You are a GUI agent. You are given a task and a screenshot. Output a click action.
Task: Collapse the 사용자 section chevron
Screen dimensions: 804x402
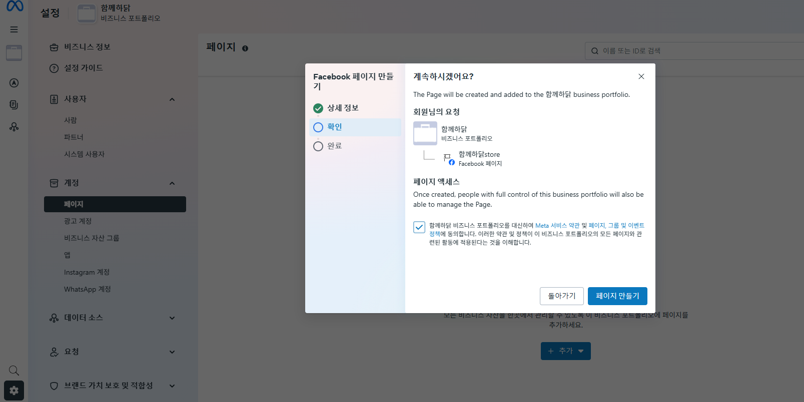pyautogui.click(x=172, y=99)
